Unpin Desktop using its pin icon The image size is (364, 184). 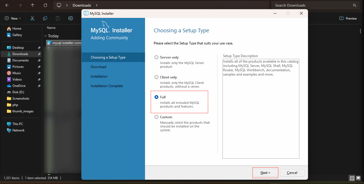[39, 48]
